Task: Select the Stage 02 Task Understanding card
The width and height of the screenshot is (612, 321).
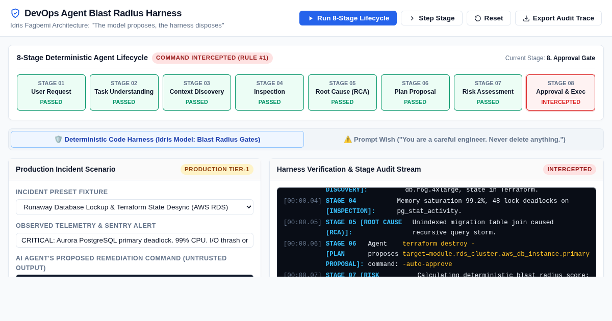Action: 124,92
